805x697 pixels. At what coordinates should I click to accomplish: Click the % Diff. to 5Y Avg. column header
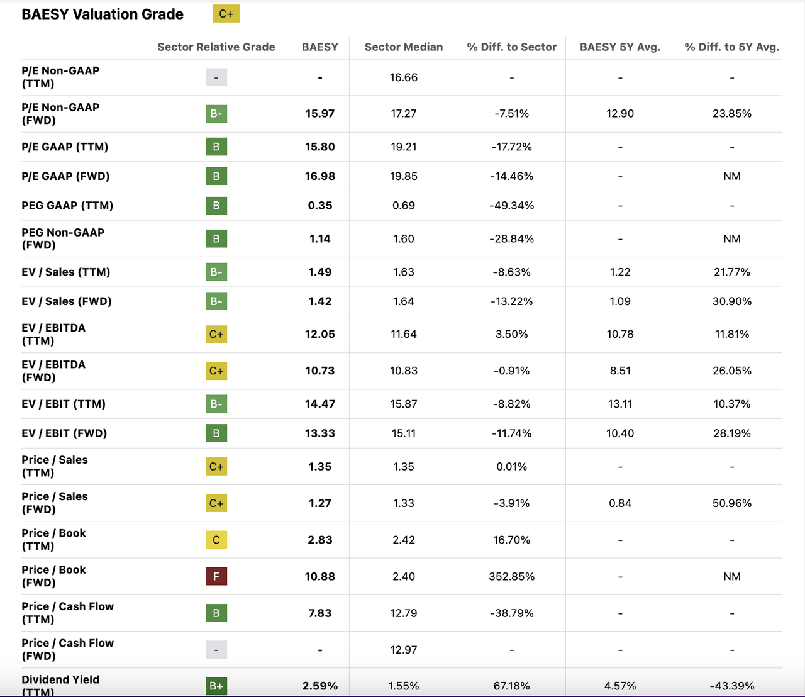coord(732,47)
